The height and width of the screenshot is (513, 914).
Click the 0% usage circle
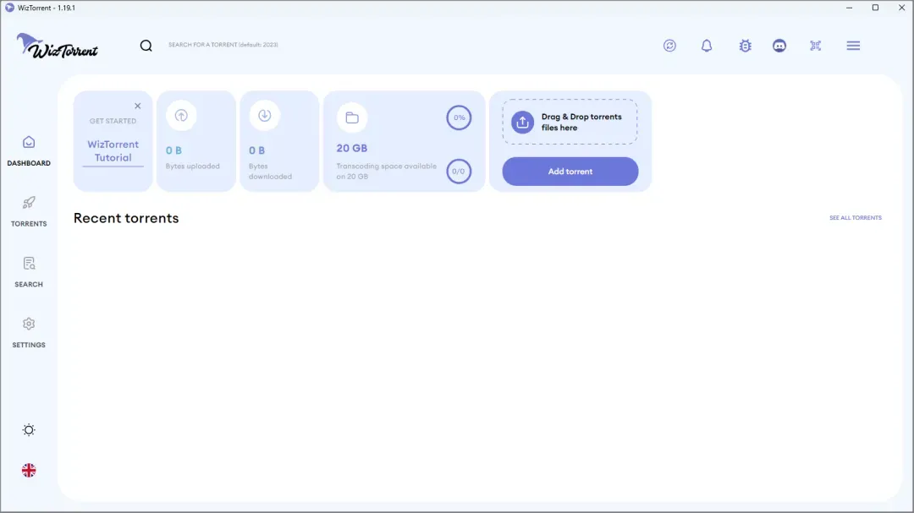[x=459, y=117]
